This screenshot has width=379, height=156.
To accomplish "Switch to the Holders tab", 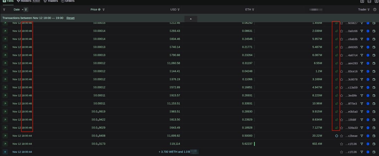I will [x=28, y=1].
